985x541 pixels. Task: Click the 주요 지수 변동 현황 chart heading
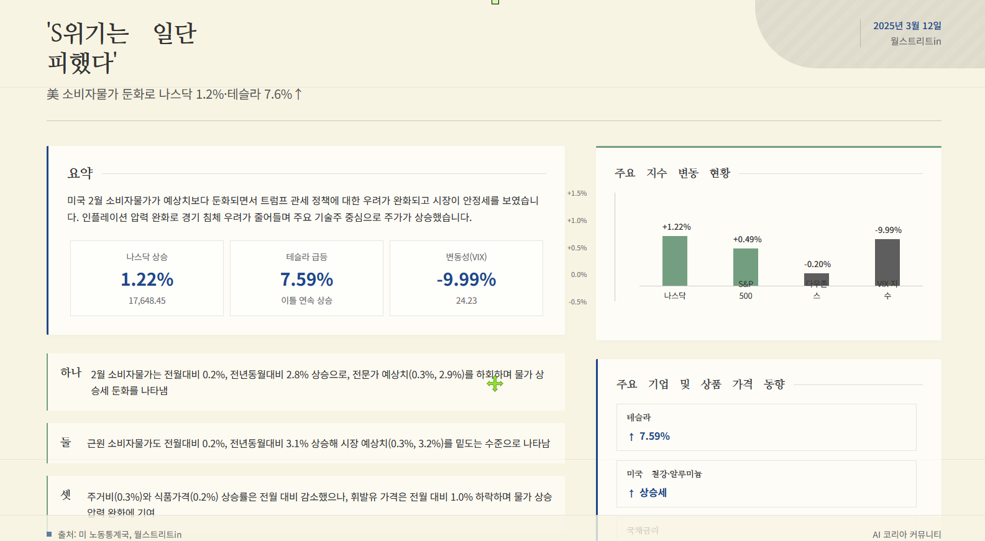coord(672,173)
